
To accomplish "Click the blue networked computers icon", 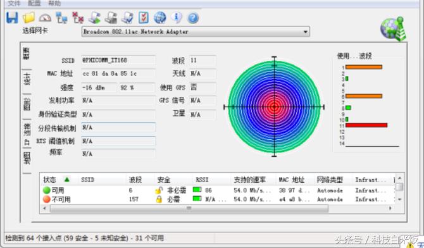I will pyautogui.click(x=61, y=18).
